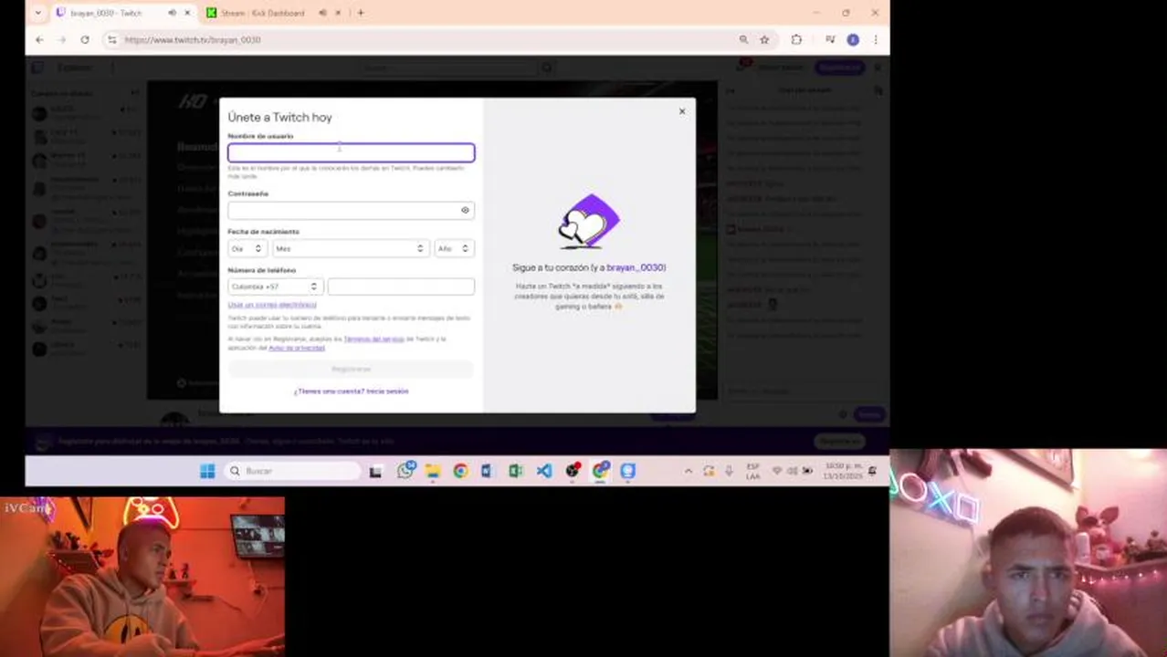Close the Twitch signup dialog

[x=681, y=111]
